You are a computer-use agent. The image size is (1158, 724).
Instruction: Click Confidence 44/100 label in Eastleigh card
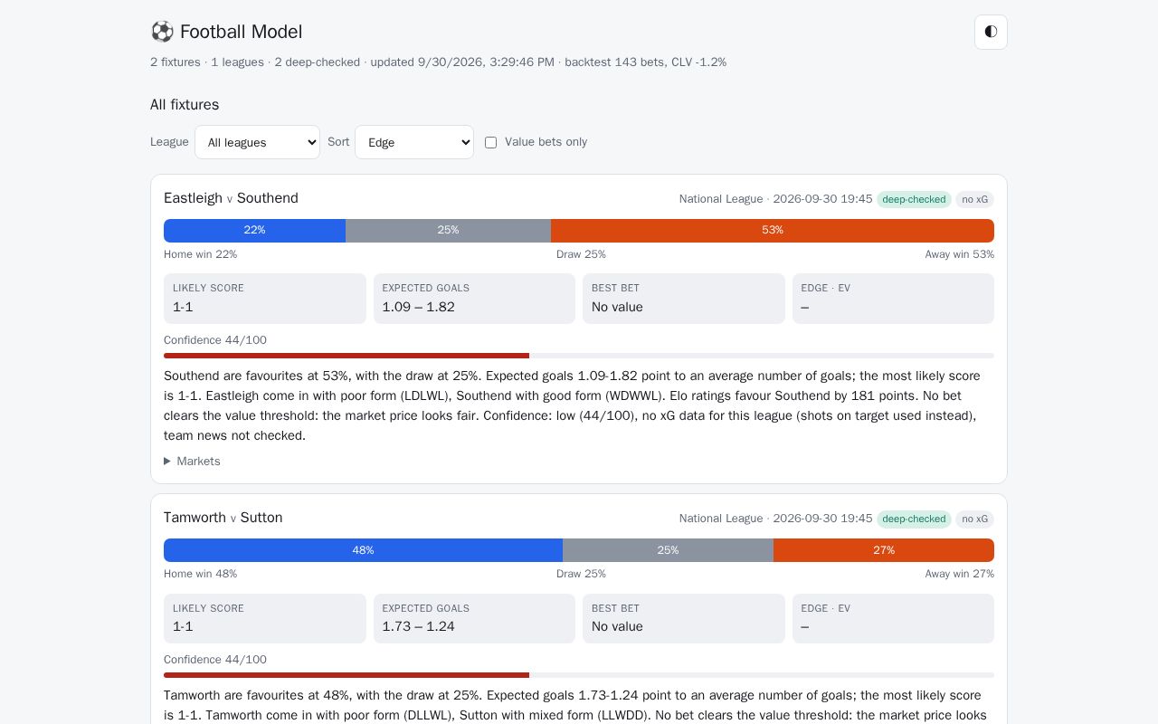pyautogui.click(x=215, y=340)
